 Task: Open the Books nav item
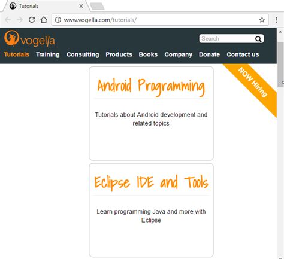click(x=148, y=54)
